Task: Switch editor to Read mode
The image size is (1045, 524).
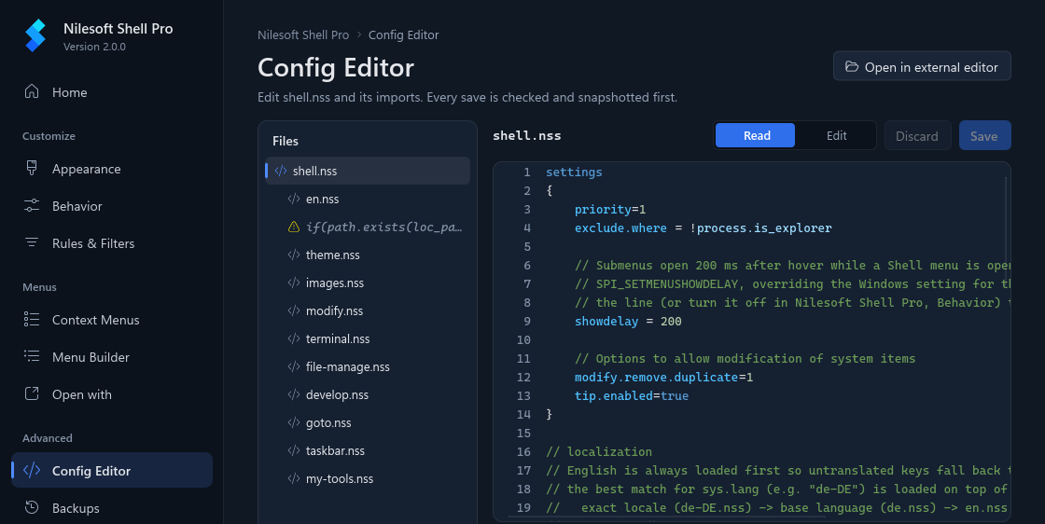Action: coord(755,135)
